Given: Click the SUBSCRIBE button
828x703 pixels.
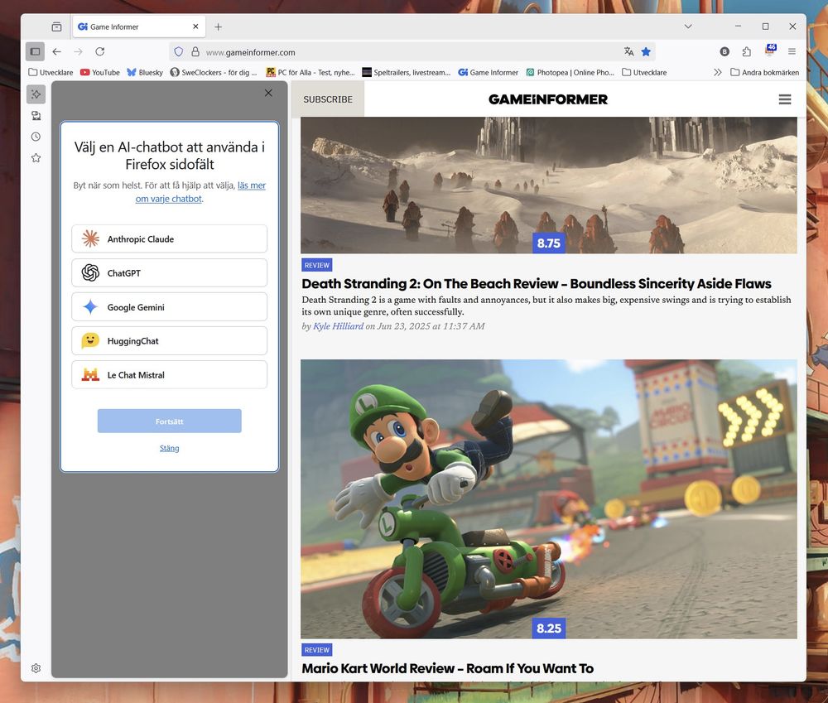Looking at the screenshot, I should pos(327,99).
